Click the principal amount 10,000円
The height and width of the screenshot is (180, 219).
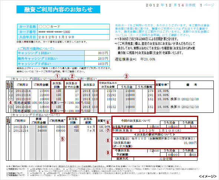click(x=190, y=143)
